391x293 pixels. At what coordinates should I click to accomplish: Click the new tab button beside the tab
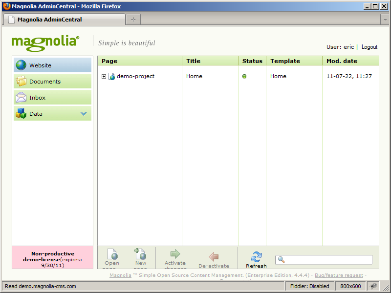(x=134, y=21)
